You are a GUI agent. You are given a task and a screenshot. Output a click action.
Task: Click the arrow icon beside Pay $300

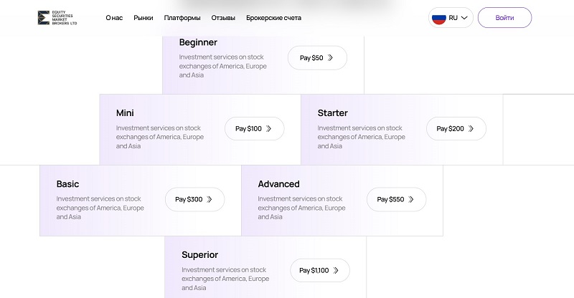point(209,200)
